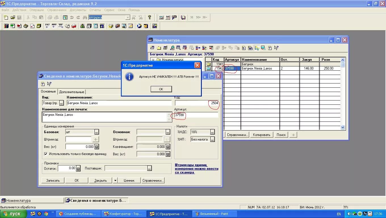The height and width of the screenshot is (218, 386).
Task: Click the magnifier view icon in Номенклатура toolbar
Action: (x=172, y=48)
